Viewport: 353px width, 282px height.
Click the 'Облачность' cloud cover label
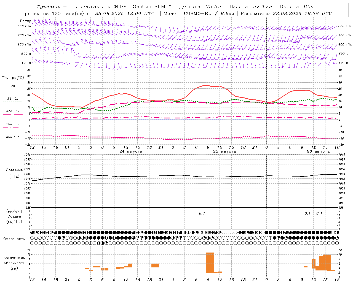tap(14, 239)
